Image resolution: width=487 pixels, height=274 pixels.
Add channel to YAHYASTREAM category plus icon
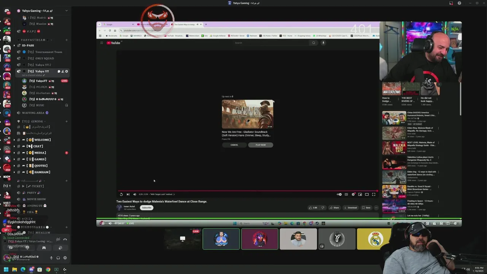pos(67,40)
